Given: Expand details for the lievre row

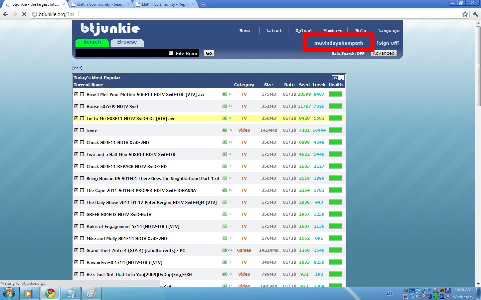Looking at the screenshot, I should pyautogui.click(x=82, y=130).
